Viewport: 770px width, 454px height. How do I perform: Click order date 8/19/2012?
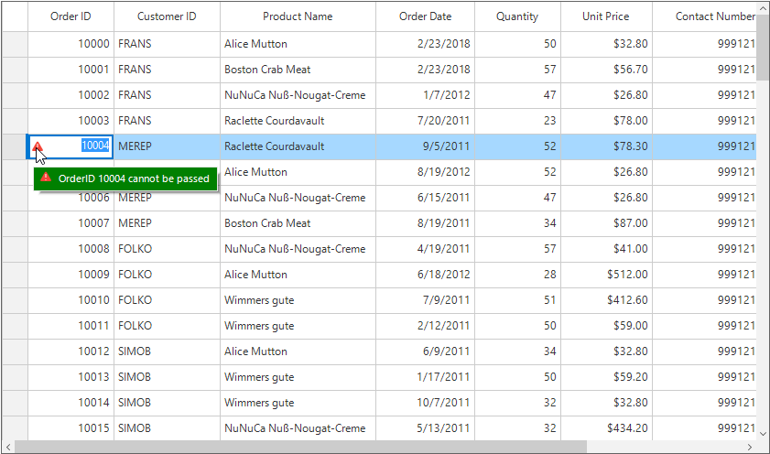pyautogui.click(x=444, y=172)
